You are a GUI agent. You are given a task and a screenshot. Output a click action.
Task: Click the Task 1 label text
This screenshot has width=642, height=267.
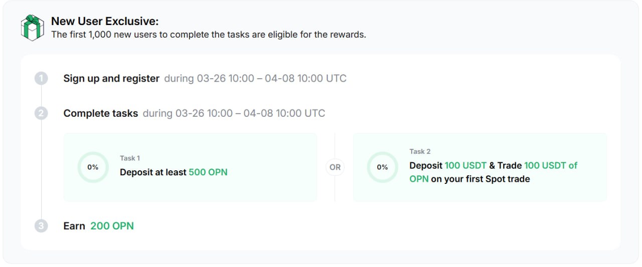tap(130, 158)
